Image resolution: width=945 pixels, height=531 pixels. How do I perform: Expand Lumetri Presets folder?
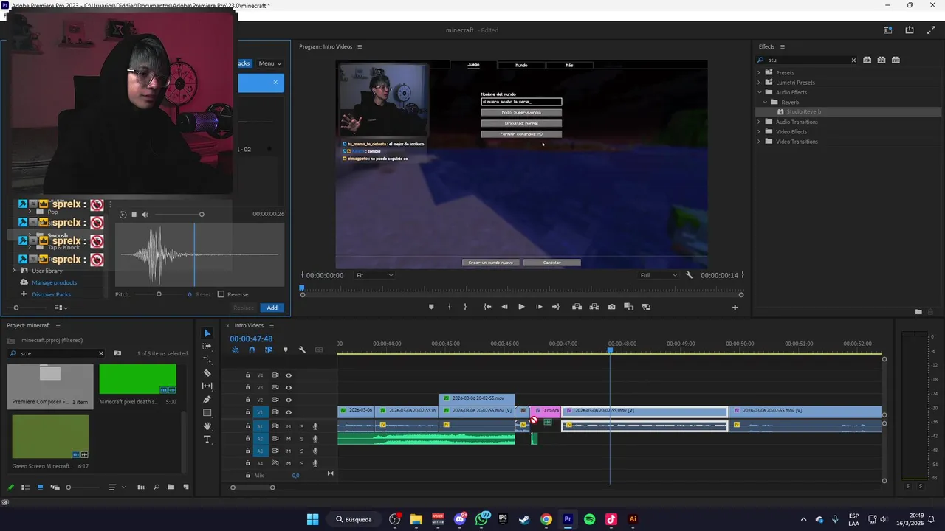pyautogui.click(x=758, y=83)
